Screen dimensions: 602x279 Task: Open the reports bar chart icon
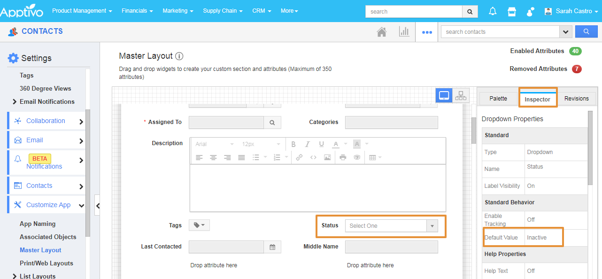tap(404, 32)
